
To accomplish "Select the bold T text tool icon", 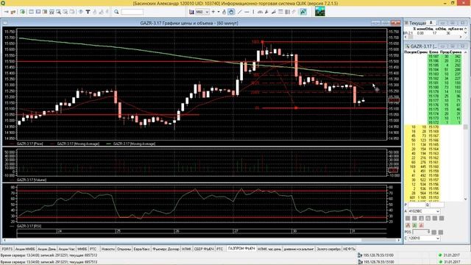I will (x=88, y=12).
